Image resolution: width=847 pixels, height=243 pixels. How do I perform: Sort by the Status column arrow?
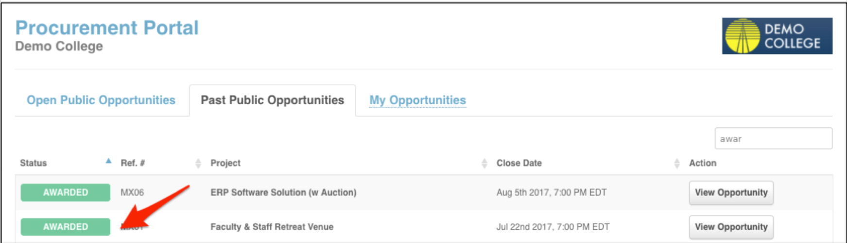point(109,161)
